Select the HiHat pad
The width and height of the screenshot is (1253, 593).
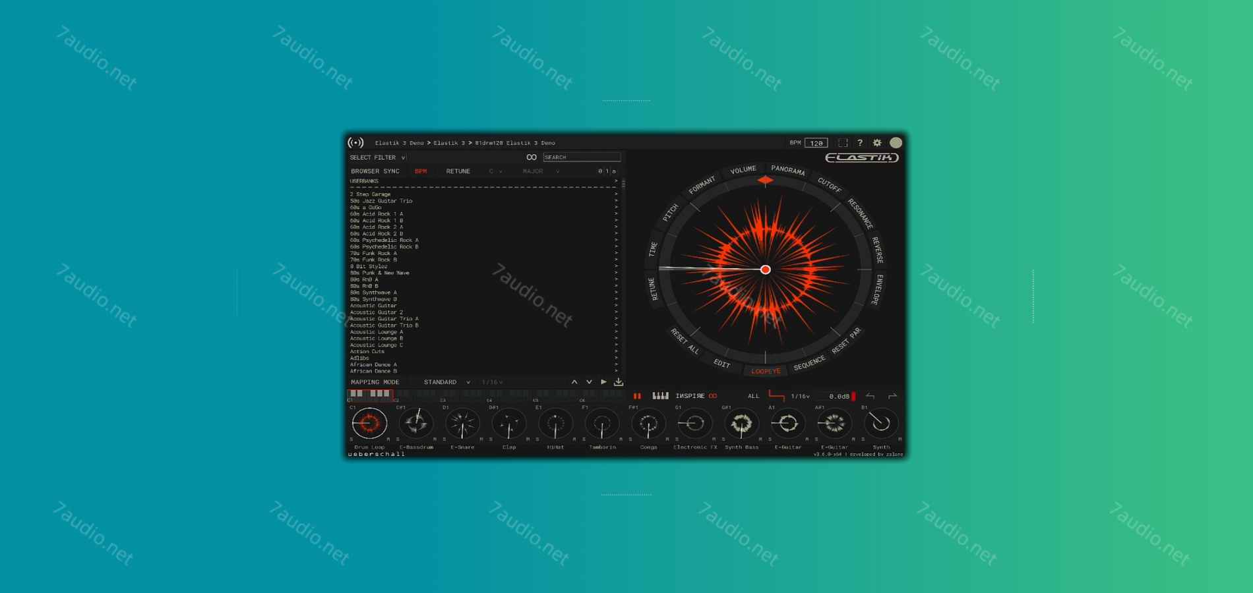click(555, 423)
